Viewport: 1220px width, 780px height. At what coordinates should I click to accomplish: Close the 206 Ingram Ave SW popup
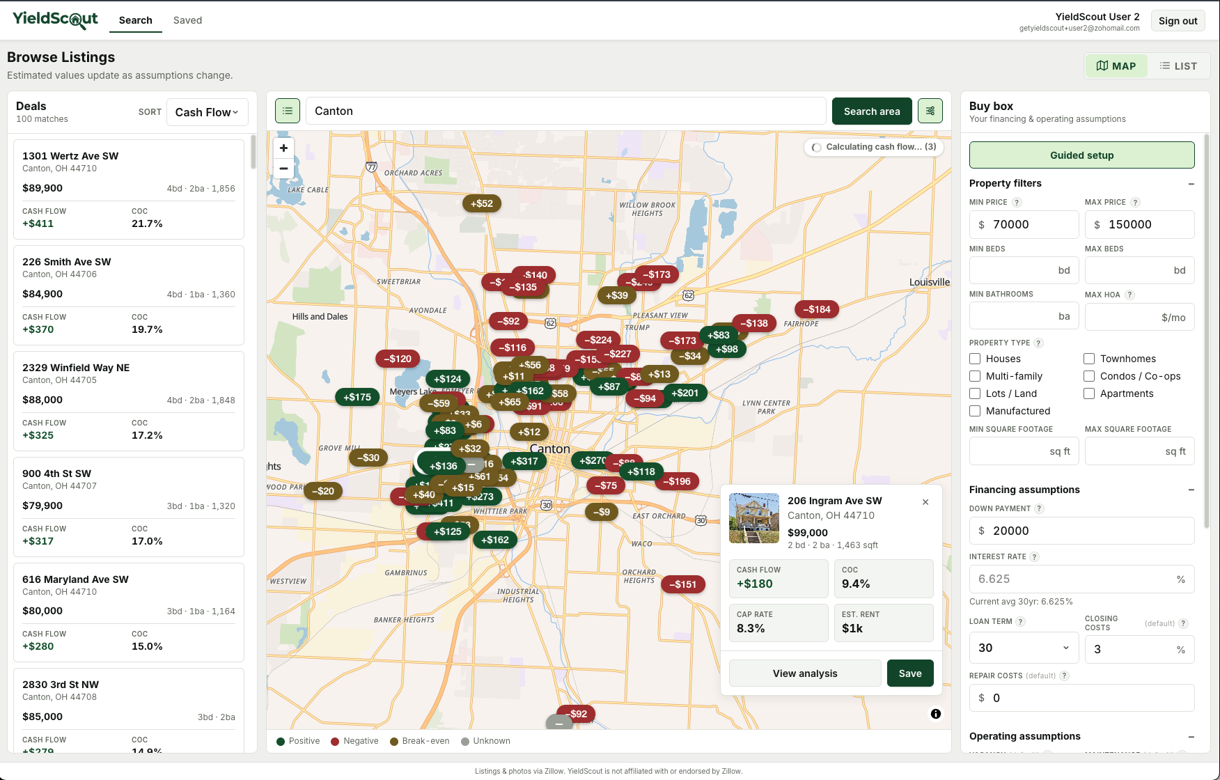pos(925,502)
